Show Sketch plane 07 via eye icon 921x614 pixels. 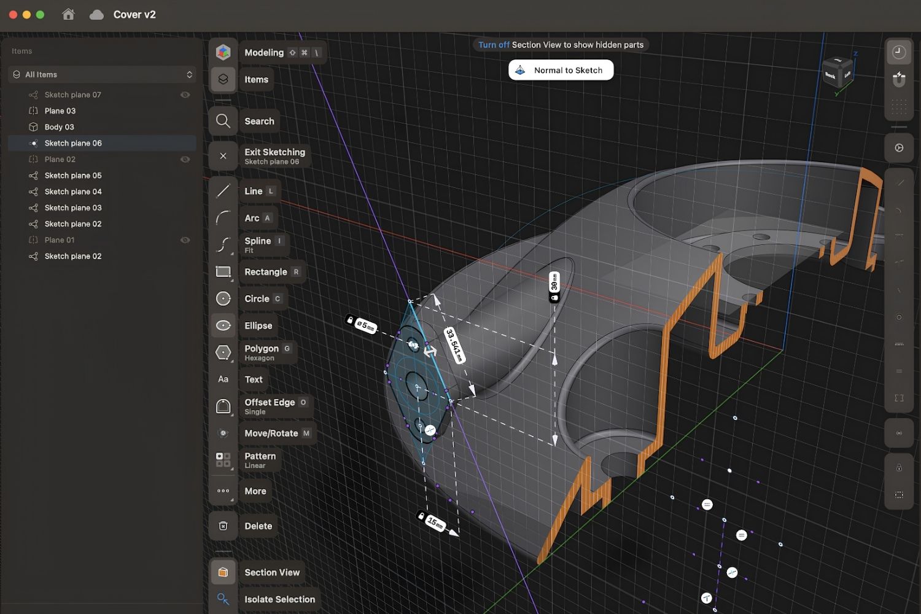[x=185, y=95]
